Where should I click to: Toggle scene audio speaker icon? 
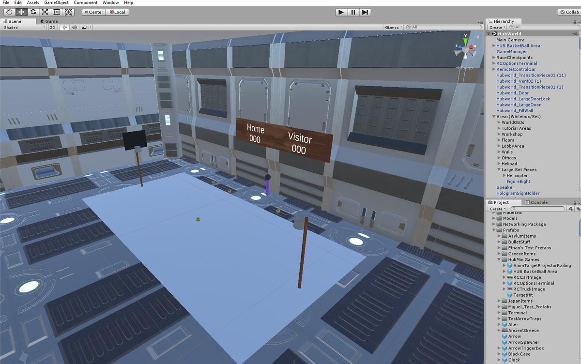click(x=74, y=28)
